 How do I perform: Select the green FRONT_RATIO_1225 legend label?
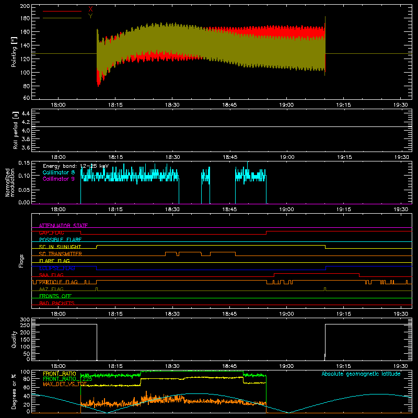(67, 379)
